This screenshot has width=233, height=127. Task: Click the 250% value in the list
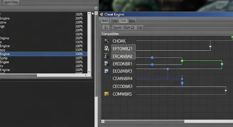79,38
